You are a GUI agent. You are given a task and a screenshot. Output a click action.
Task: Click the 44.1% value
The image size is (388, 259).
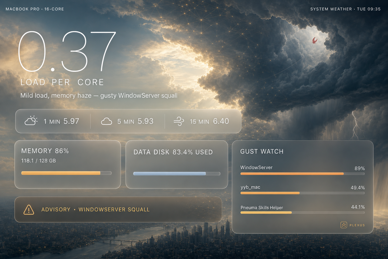358,207
